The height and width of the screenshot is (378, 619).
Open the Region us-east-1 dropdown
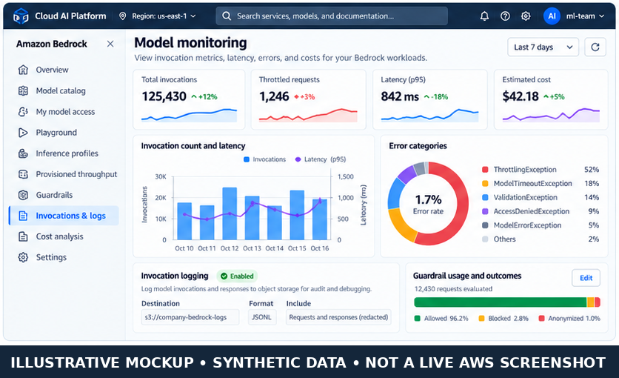click(x=158, y=16)
